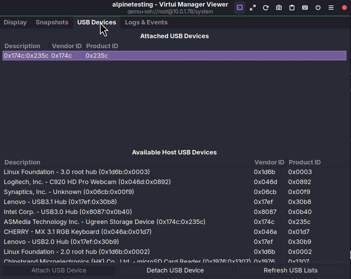Refresh the viewer with the reload icon

[x=265, y=7]
